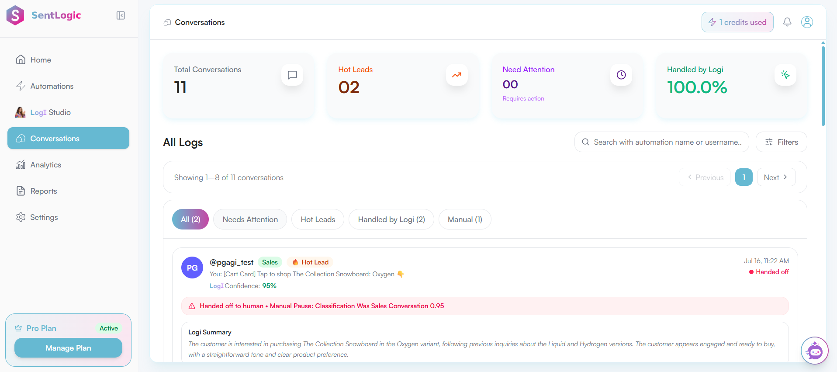Click the Manage Plan button
The width and height of the screenshot is (837, 372).
[68, 348]
